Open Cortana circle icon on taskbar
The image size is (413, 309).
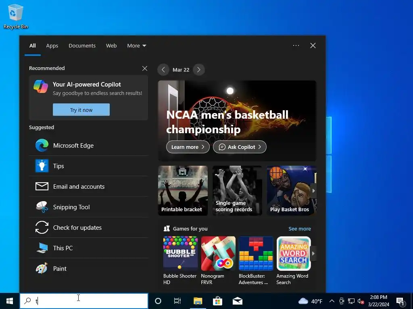click(x=158, y=301)
